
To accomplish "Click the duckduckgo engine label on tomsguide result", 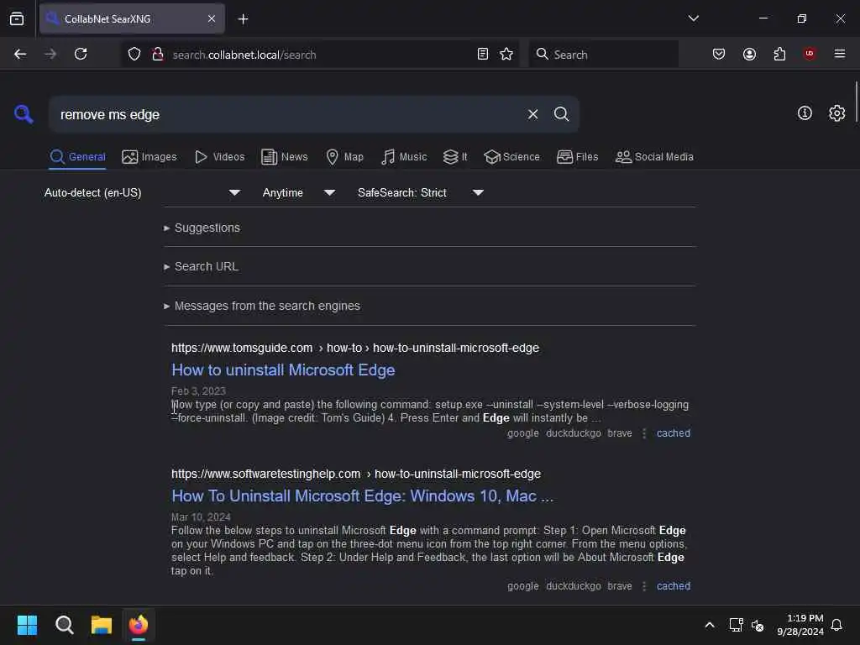I will click(573, 433).
